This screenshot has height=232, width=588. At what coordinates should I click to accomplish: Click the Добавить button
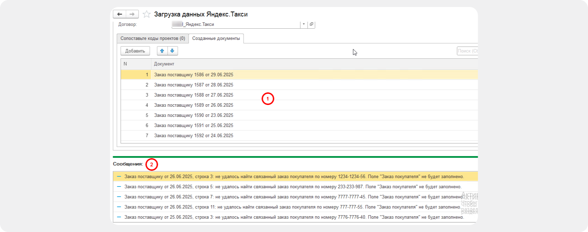point(135,51)
